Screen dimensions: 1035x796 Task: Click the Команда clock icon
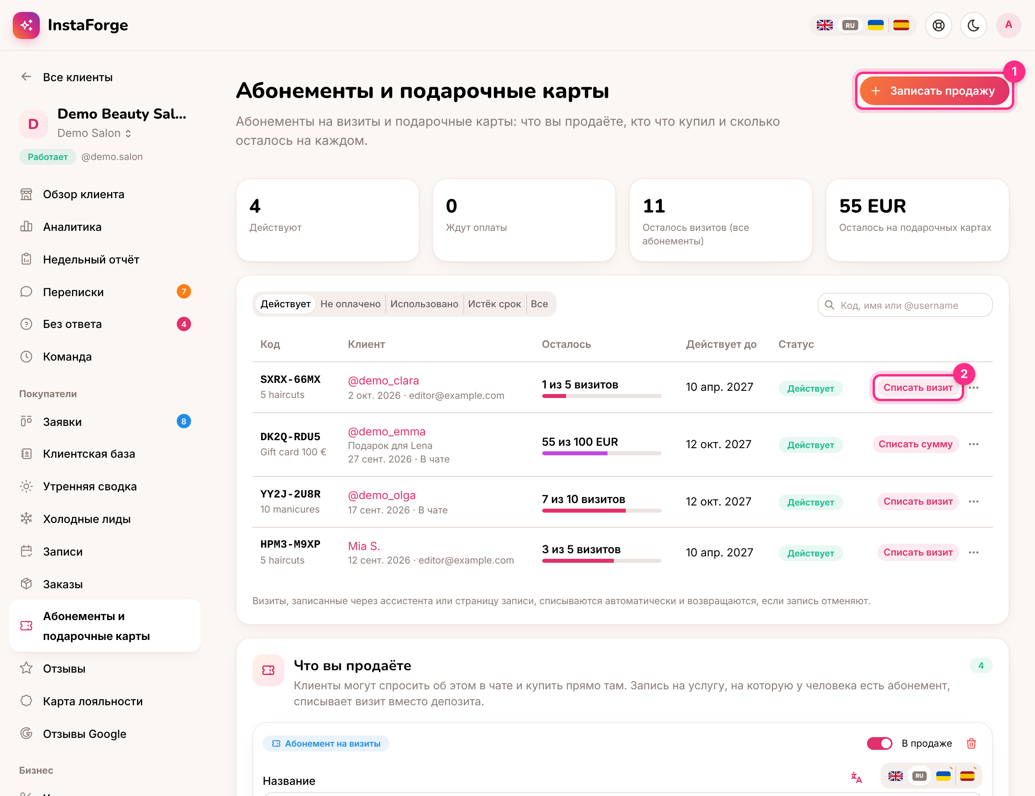[x=26, y=357]
